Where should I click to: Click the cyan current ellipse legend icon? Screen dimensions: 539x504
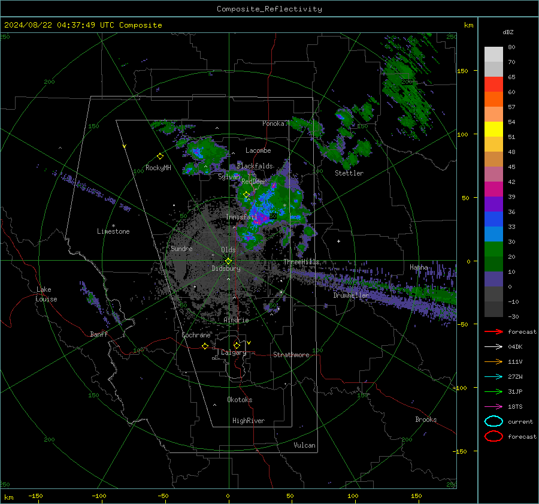click(x=493, y=421)
